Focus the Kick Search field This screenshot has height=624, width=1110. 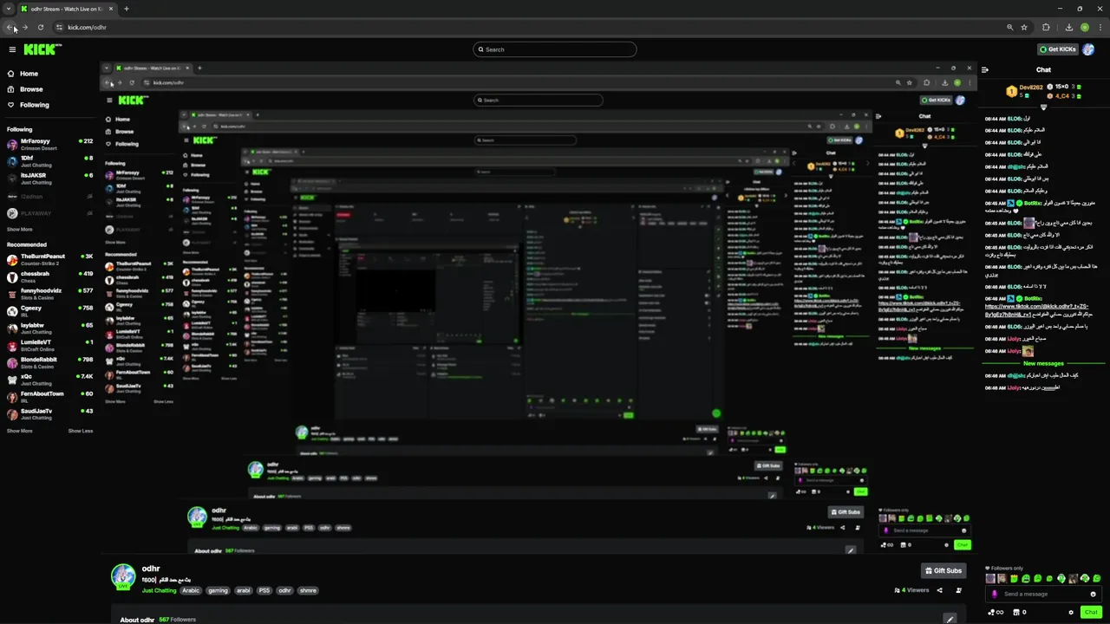point(555,49)
